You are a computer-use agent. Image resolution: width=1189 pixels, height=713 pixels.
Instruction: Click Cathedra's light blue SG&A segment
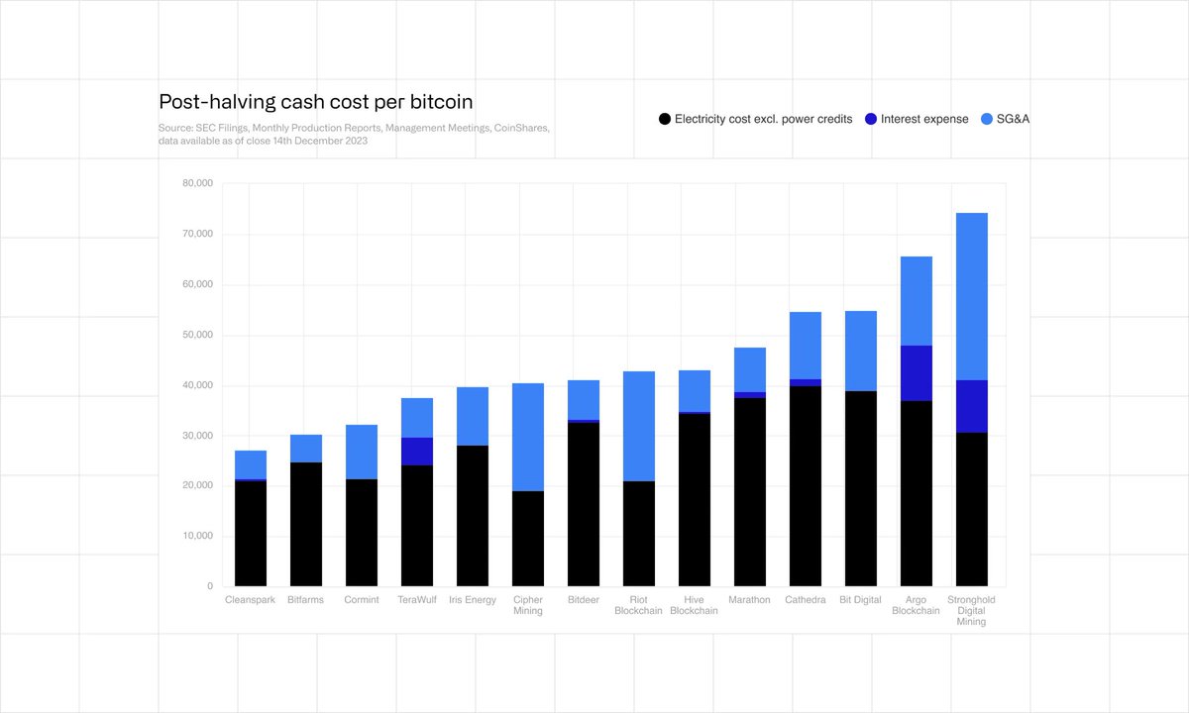(806, 346)
